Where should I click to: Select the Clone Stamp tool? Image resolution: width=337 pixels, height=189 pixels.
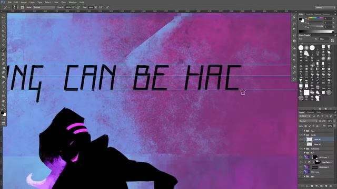(x=3, y=55)
